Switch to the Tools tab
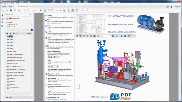 [x=11, y=7]
